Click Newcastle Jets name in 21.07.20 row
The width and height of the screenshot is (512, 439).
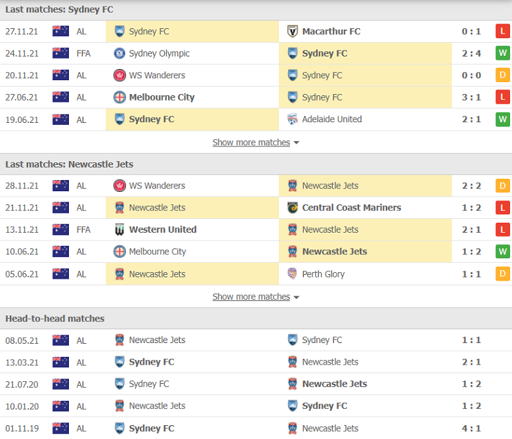334,384
